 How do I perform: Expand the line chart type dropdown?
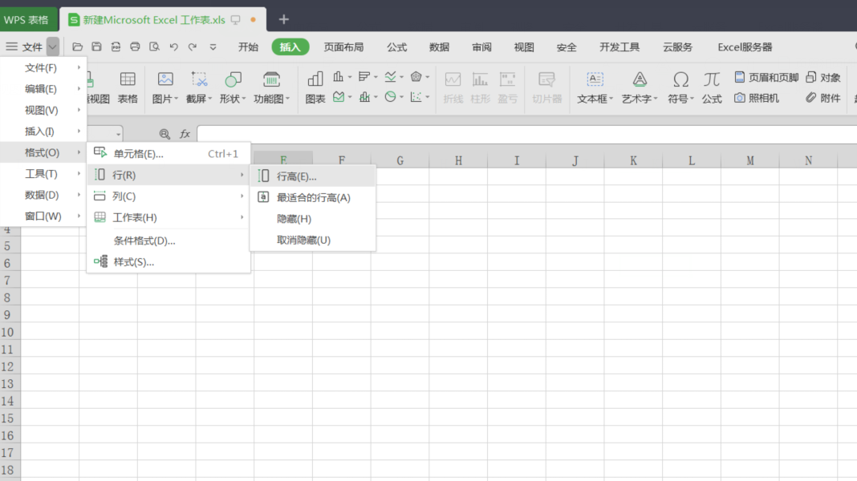[x=401, y=77]
